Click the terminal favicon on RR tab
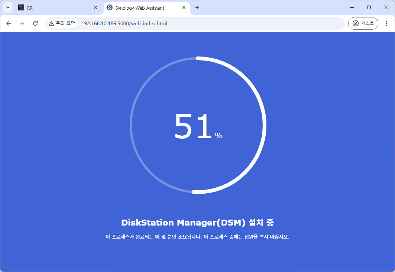395x272 pixels. (x=21, y=7)
